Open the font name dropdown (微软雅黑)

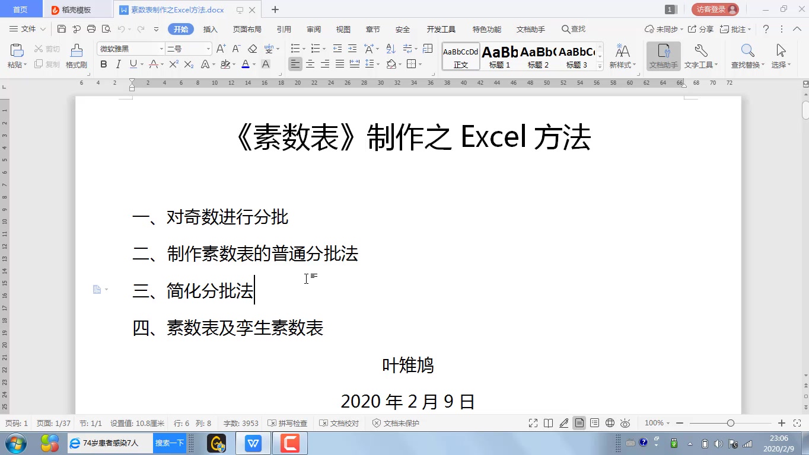161,49
